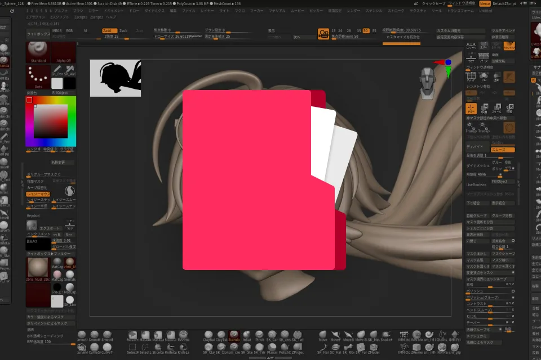Open the Standard brush selector thumbnail

pyautogui.click(x=38, y=52)
